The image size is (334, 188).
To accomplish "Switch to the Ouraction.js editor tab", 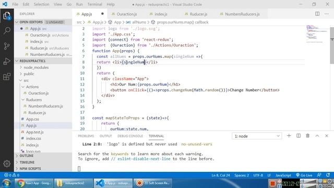I will click(126, 14).
